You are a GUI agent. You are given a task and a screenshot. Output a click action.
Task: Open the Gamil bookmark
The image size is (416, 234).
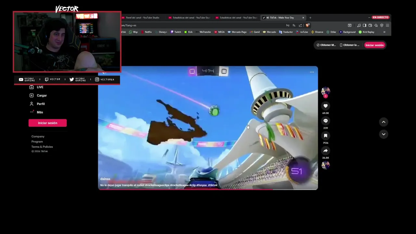254,32
